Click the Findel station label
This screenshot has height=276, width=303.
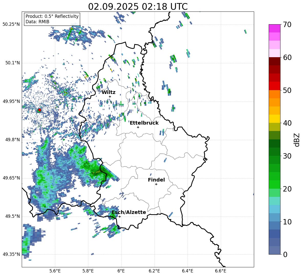tap(156, 180)
